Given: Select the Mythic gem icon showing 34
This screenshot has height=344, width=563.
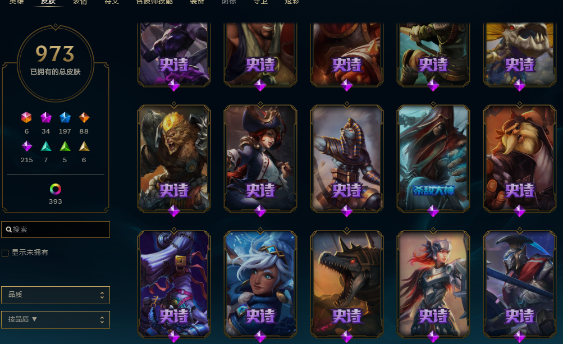Looking at the screenshot, I should point(45,117).
